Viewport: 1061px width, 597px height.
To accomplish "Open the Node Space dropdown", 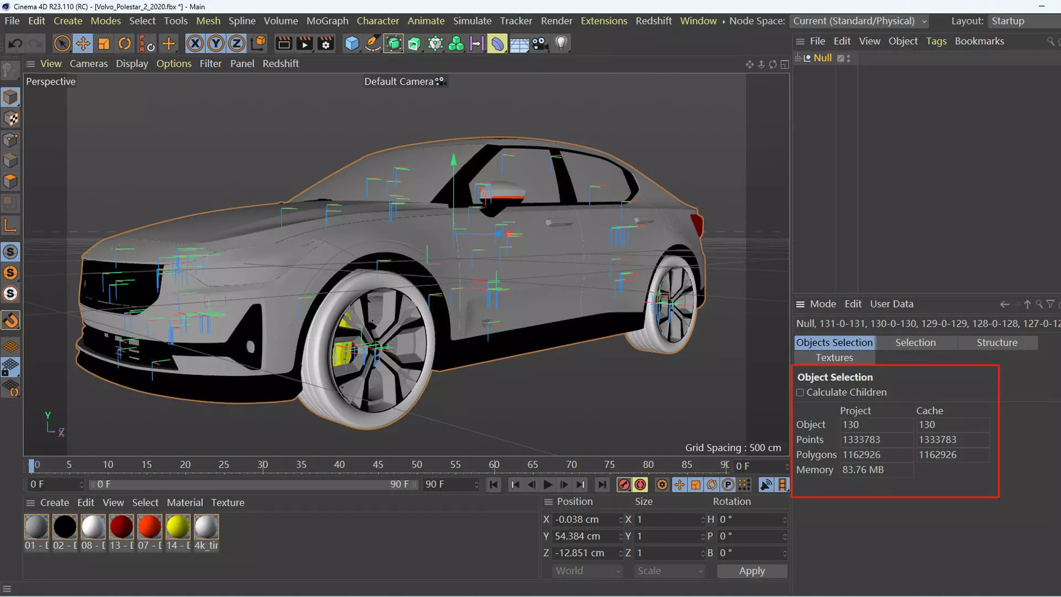I will pyautogui.click(x=859, y=21).
